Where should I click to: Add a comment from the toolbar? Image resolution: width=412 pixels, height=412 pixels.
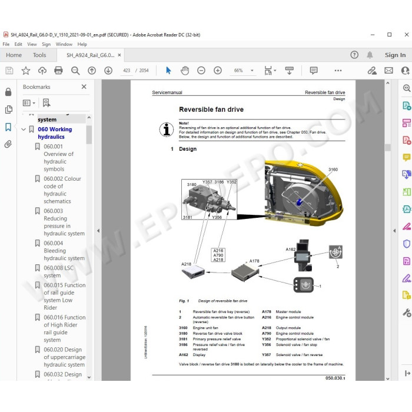tap(314, 71)
